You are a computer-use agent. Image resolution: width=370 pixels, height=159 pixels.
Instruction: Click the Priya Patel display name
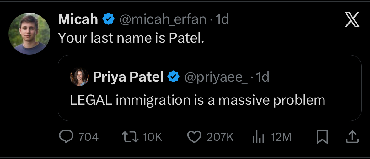128,77
